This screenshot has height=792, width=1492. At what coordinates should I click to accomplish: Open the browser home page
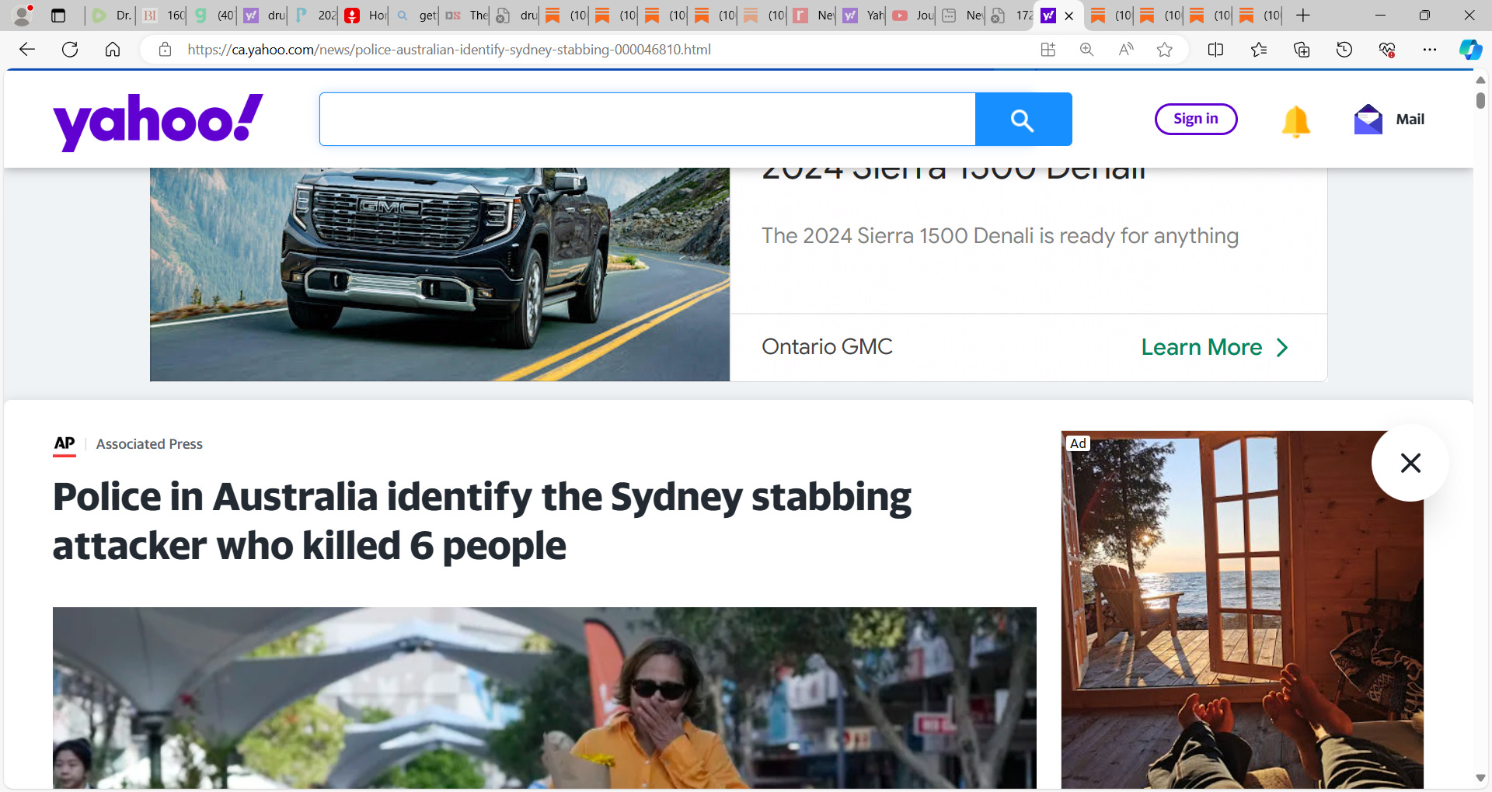coord(113,50)
